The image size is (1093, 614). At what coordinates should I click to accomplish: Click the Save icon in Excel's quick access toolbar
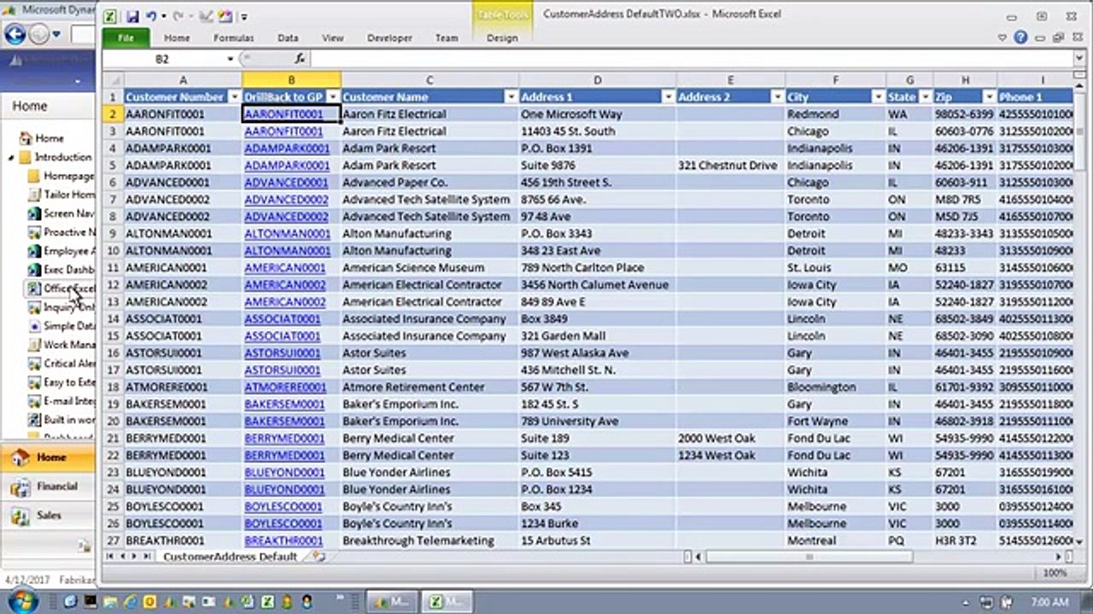point(132,16)
